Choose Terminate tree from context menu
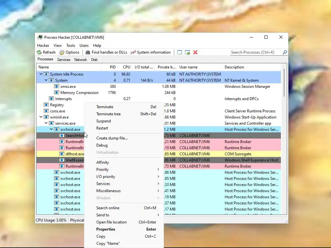Viewport: 331px width, 248px height. pos(124,114)
